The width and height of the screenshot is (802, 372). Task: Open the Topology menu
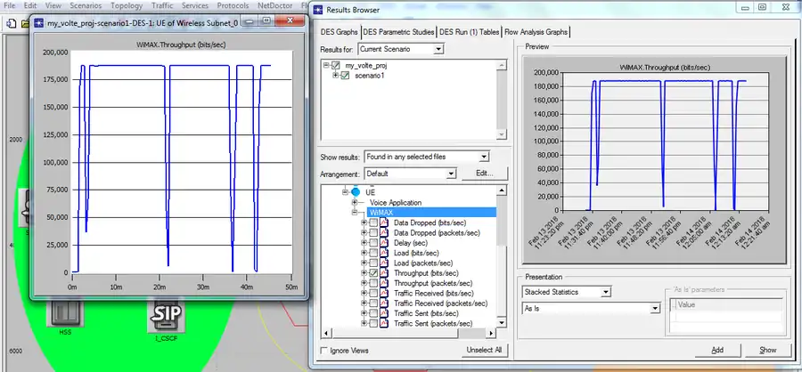coord(127,5)
